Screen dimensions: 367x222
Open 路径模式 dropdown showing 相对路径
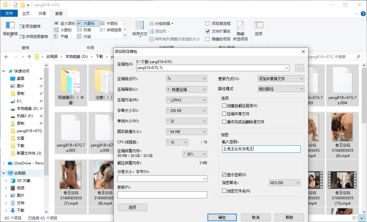point(281,89)
